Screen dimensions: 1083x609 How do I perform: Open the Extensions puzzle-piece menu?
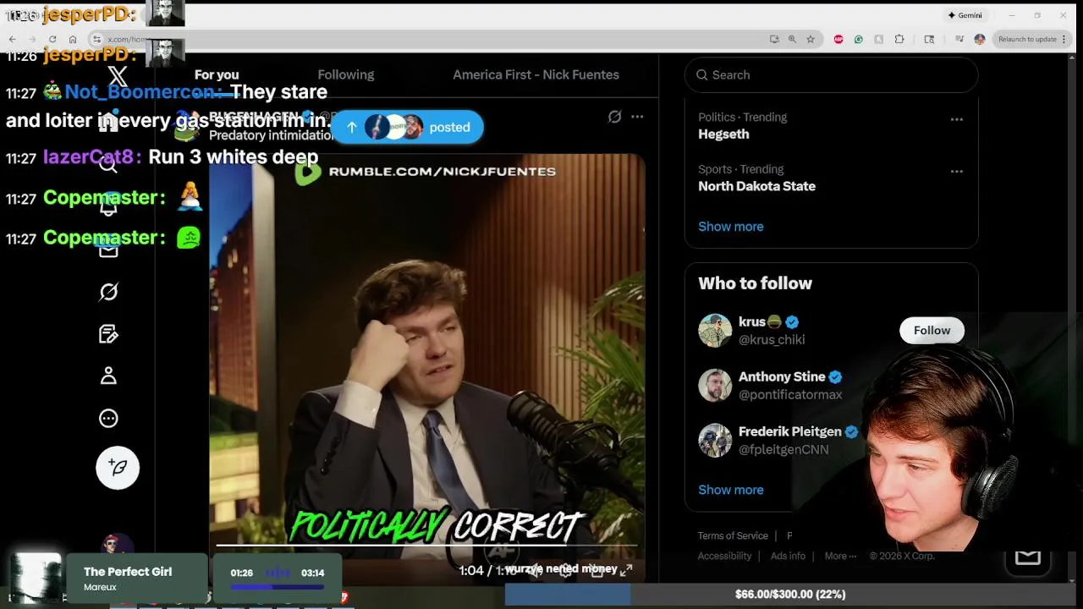tap(899, 39)
